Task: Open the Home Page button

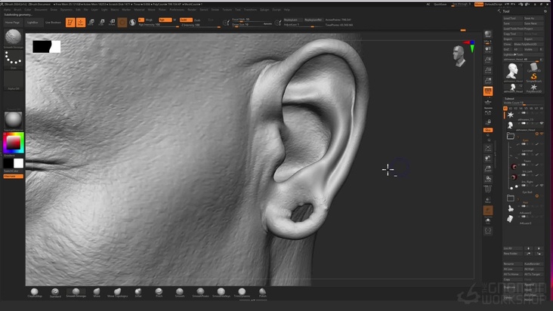Action: click(x=13, y=23)
